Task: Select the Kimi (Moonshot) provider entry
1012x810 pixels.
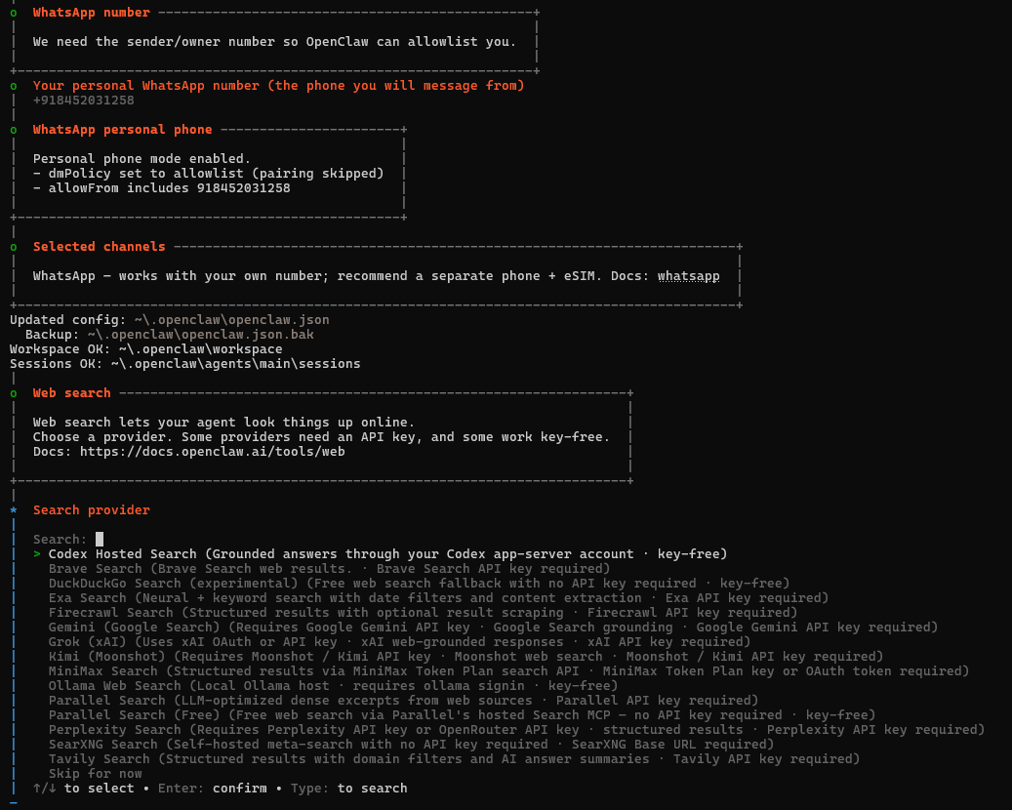Action: click(466, 657)
